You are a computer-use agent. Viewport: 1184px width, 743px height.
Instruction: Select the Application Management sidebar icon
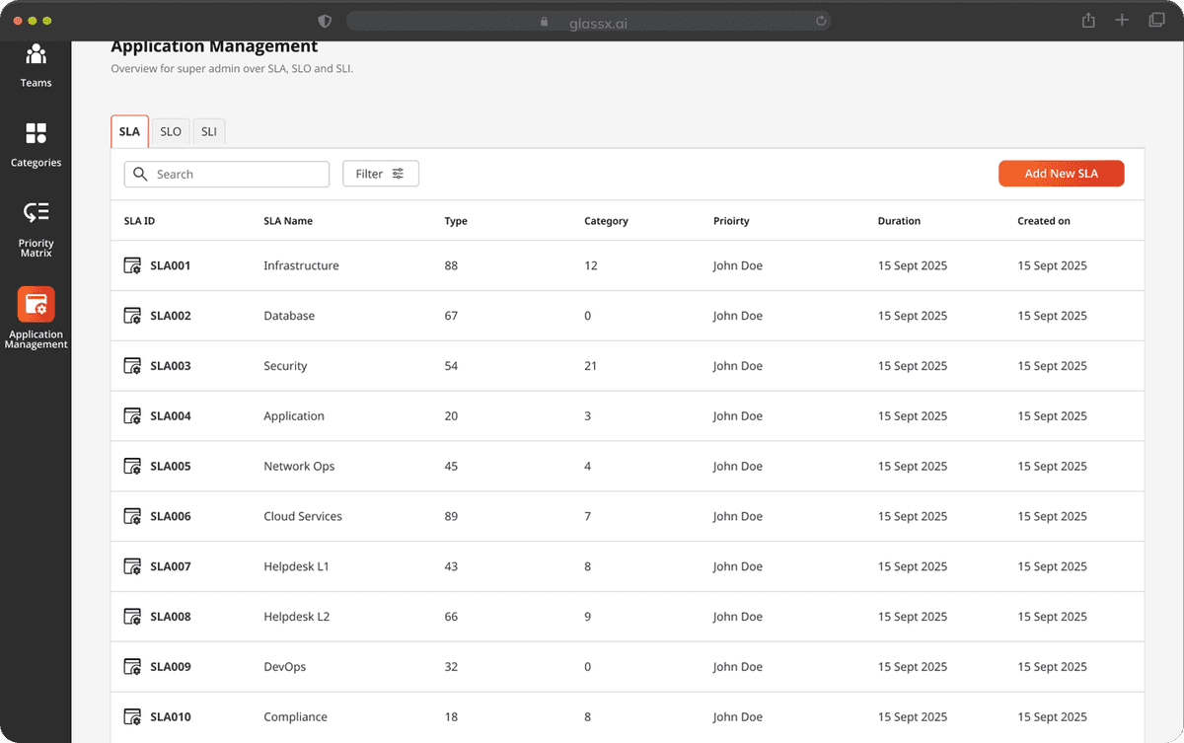pyautogui.click(x=36, y=305)
